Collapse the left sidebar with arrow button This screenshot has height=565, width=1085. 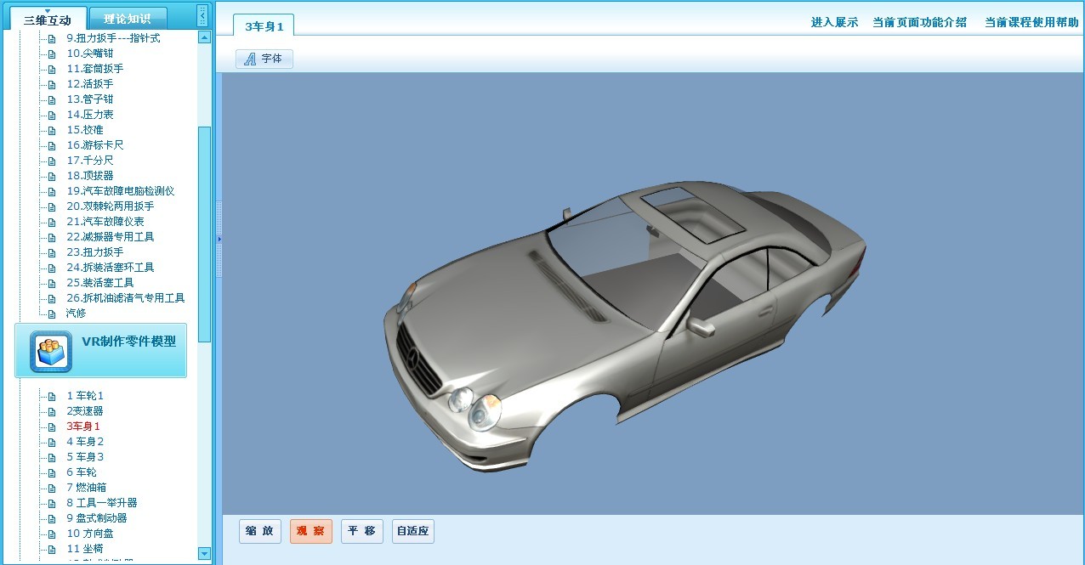point(202,14)
